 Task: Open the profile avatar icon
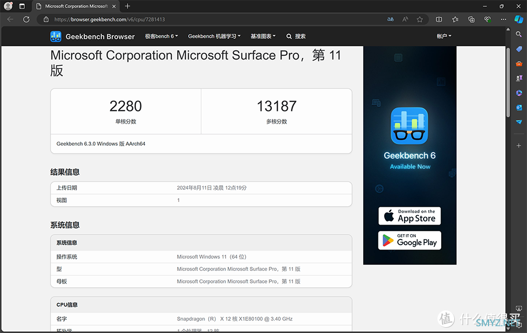8,6
